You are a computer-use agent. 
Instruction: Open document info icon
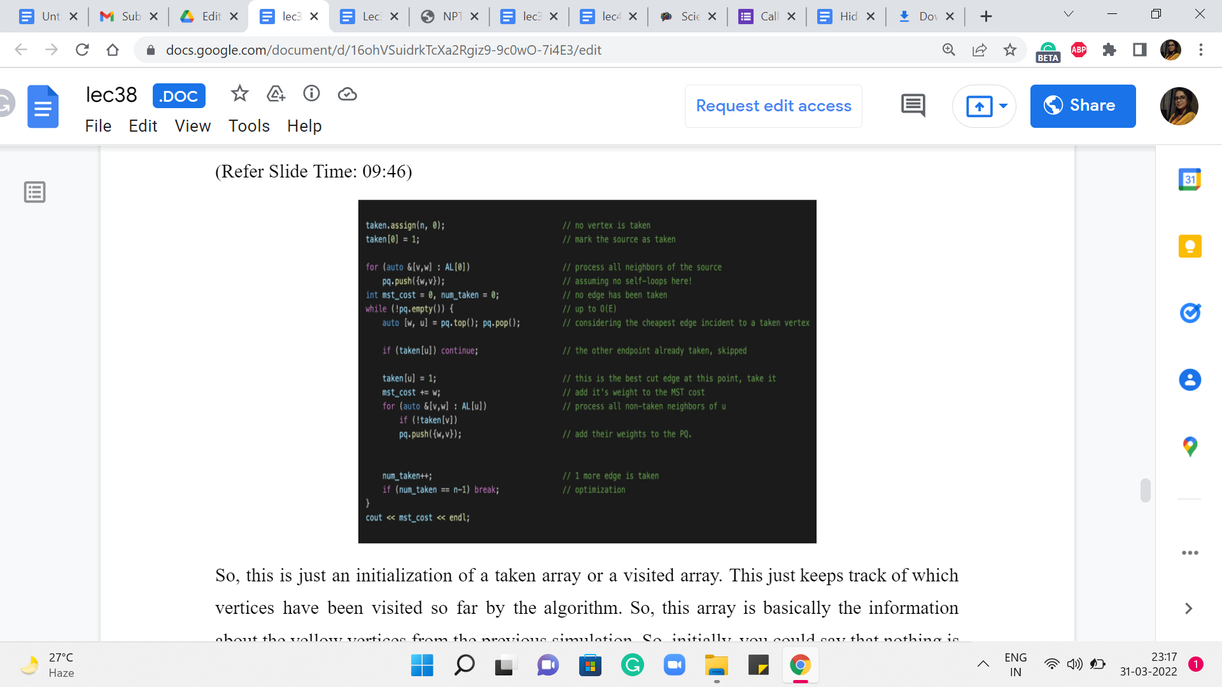[311, 94]
